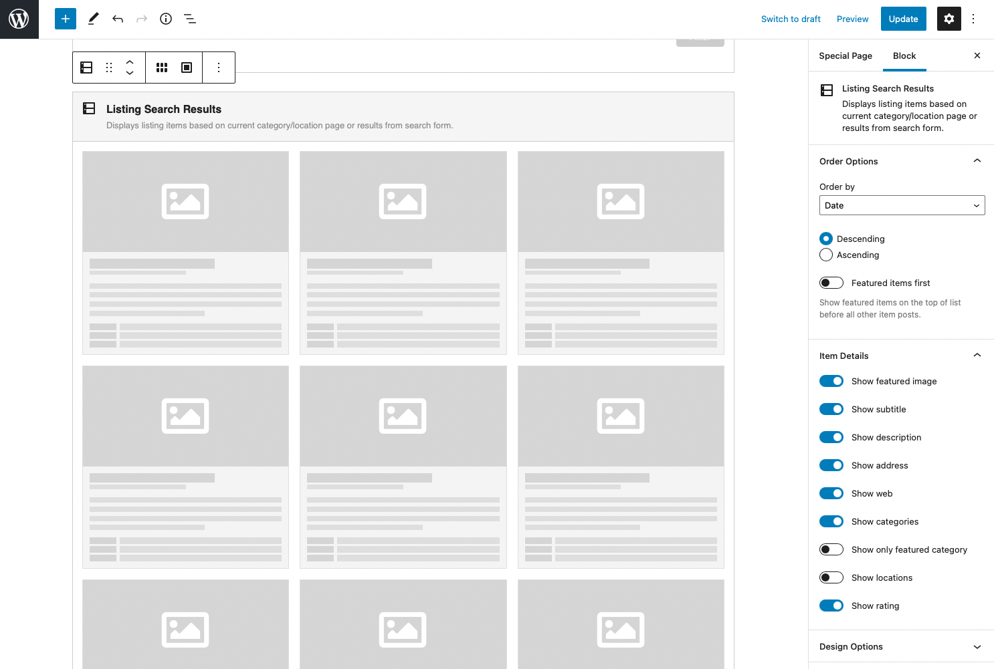The width and height of the screenshot is (994, 669).
Task: Enable Show locations toggle
Action: (x=831, y=577)
